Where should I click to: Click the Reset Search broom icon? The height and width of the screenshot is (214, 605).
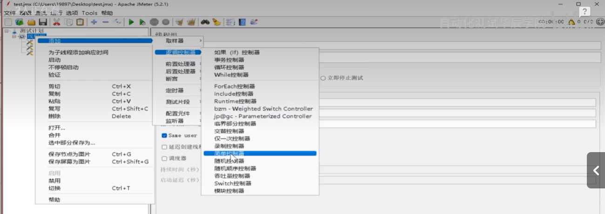coord(216,22)
